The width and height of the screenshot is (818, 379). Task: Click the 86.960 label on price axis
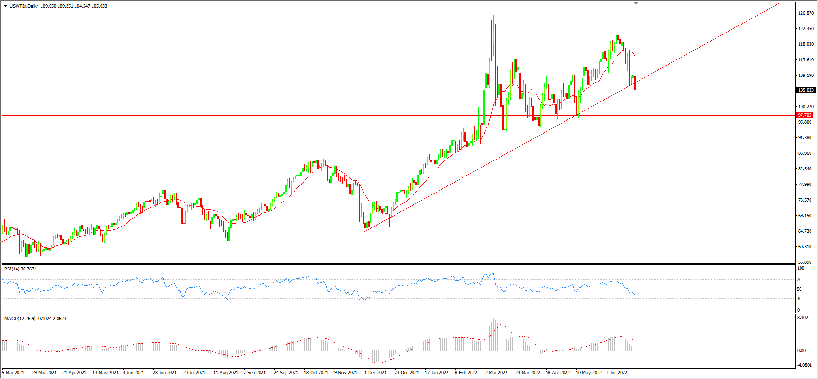pos(805,153)
